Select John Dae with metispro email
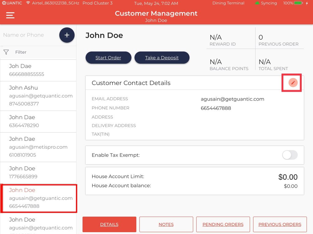This screenshot has height=234, width=313. pos(38,147)
